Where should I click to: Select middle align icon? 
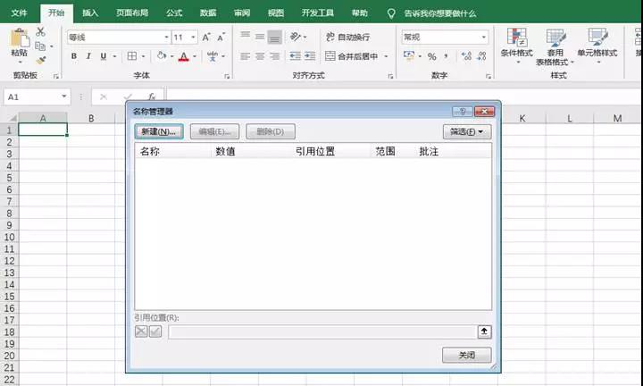pyautogui.click(x=260, y=37)
